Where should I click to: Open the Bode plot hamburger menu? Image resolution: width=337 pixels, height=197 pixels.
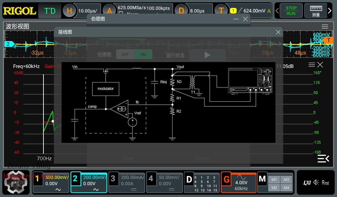(311, 65)
